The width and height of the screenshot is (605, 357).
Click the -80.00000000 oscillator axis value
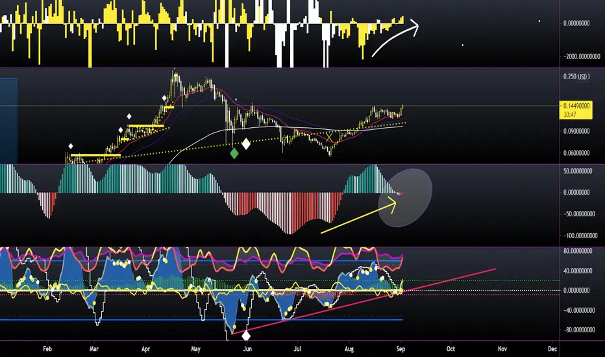click(x=579, y=330)
